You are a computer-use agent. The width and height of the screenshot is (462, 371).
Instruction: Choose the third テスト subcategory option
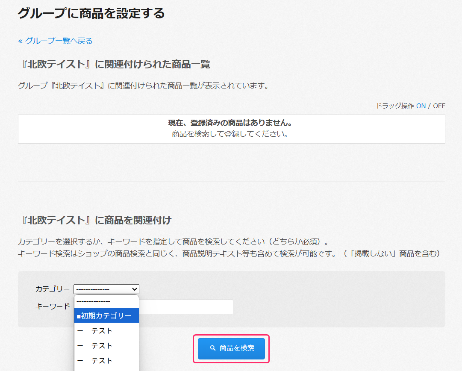[x=106, y=361]
